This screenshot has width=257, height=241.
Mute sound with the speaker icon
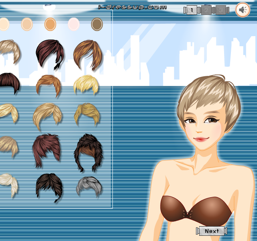[x=243, y=10]
